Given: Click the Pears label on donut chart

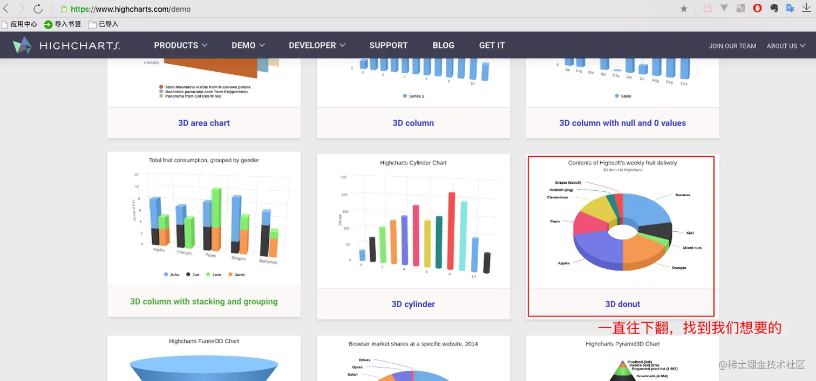Looking at the screenshot, I should 555,221.
